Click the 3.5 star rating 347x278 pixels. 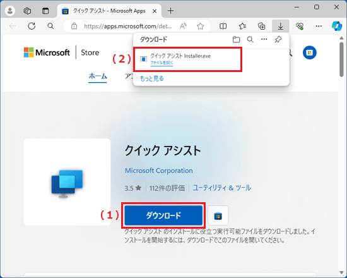pos(132,188)
